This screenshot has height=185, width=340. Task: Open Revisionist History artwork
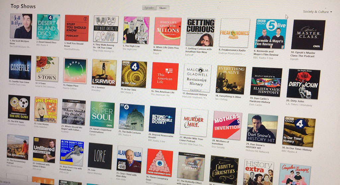[197, 78]
